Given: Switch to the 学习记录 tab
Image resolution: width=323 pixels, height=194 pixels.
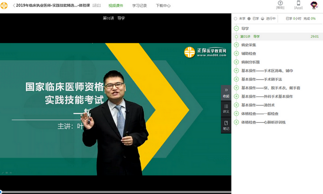Looking at the screenshot, I should point(139,5).
